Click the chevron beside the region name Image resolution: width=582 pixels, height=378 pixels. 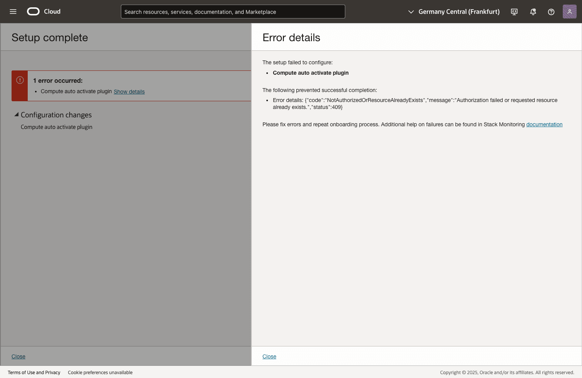(410, 12)
